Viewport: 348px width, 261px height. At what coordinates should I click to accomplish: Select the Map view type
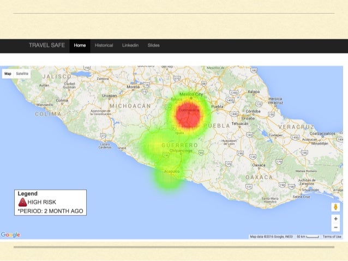[x=8, y=74]
